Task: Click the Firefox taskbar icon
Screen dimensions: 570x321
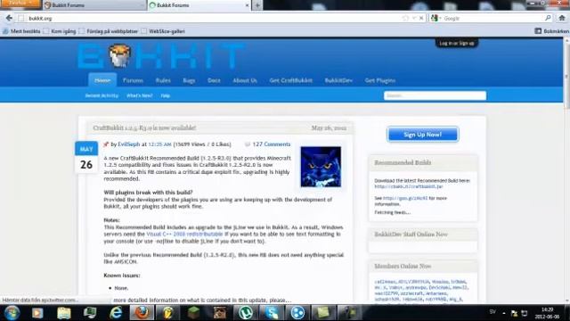Action: click(x=142, y=313)
